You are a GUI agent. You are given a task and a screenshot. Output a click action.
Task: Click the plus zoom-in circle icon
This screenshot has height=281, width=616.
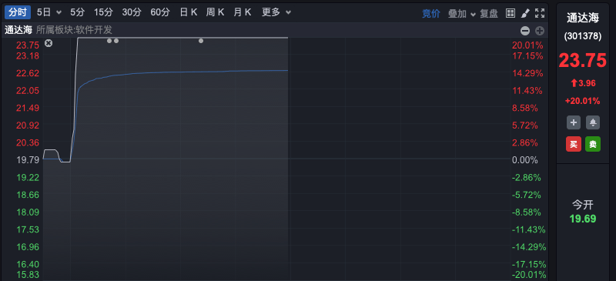540,31
